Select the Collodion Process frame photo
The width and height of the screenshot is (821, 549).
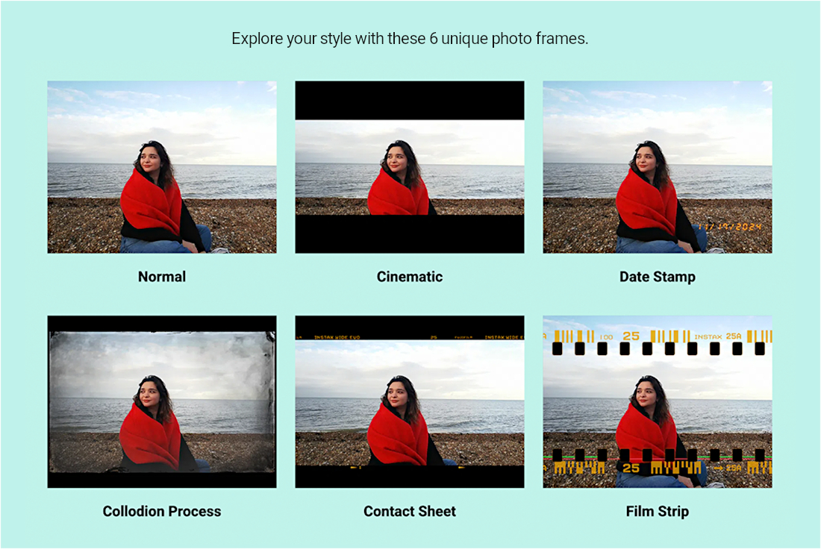[162, 402]
